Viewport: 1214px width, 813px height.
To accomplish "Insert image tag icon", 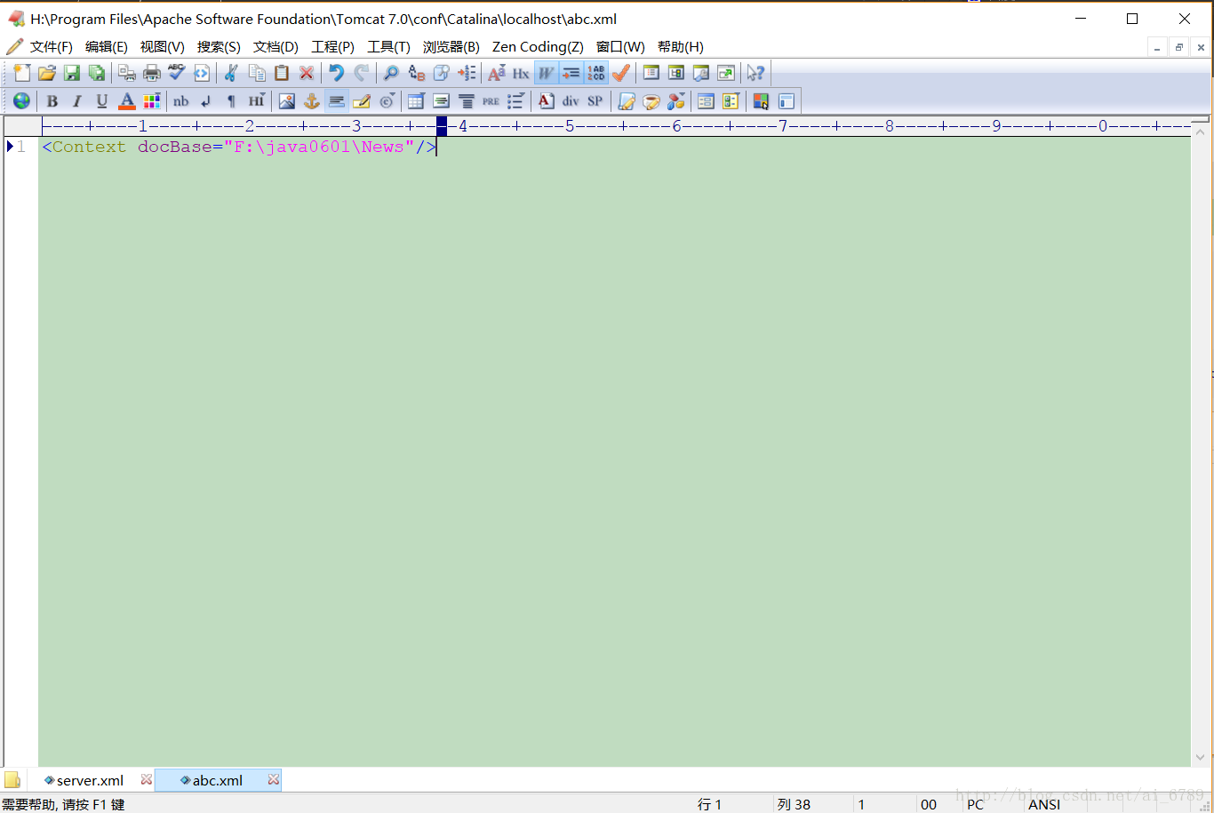I will (286, 100).
